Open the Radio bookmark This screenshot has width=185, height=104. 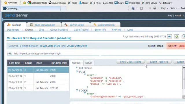click(73, 3)
